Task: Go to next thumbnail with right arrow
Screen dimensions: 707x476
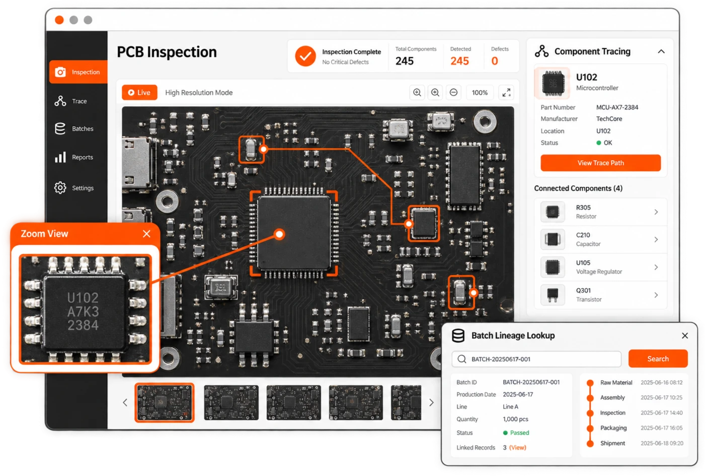Action: [x=431, y=402]
